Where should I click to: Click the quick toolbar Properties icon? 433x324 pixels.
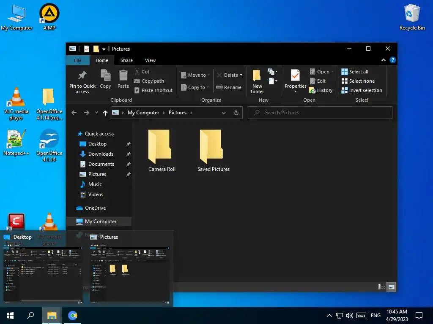[x=87, y=49]
